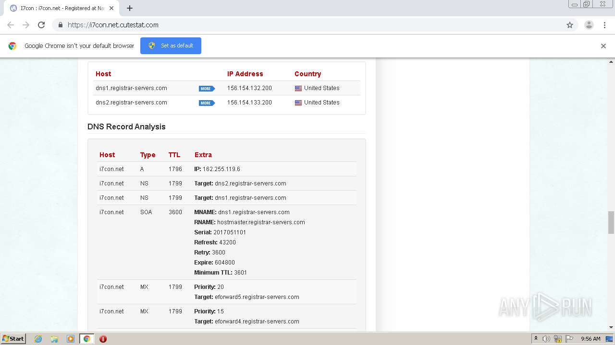The height and width of the screenshot is (345, 615).
Task: Click page scrollbar thumb
Action: click(611, 222)
